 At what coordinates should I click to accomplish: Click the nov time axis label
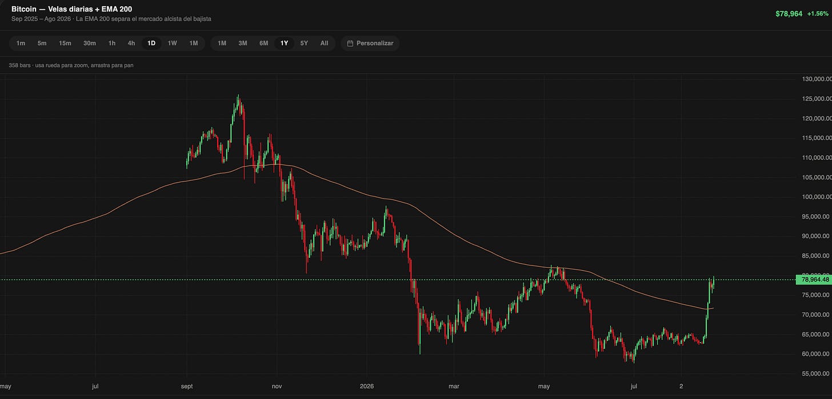pos(277,386)
